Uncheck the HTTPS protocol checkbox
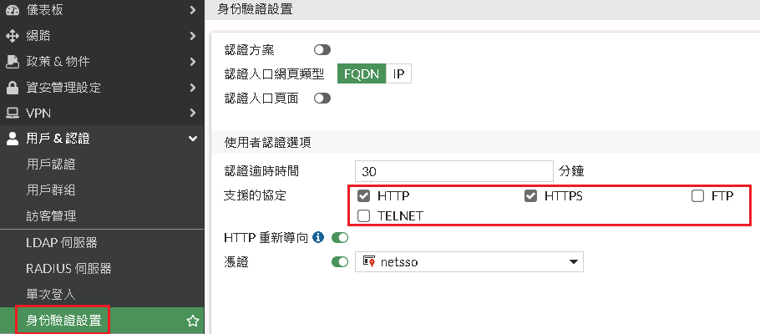The image size is (760, 334). point(530,197)
